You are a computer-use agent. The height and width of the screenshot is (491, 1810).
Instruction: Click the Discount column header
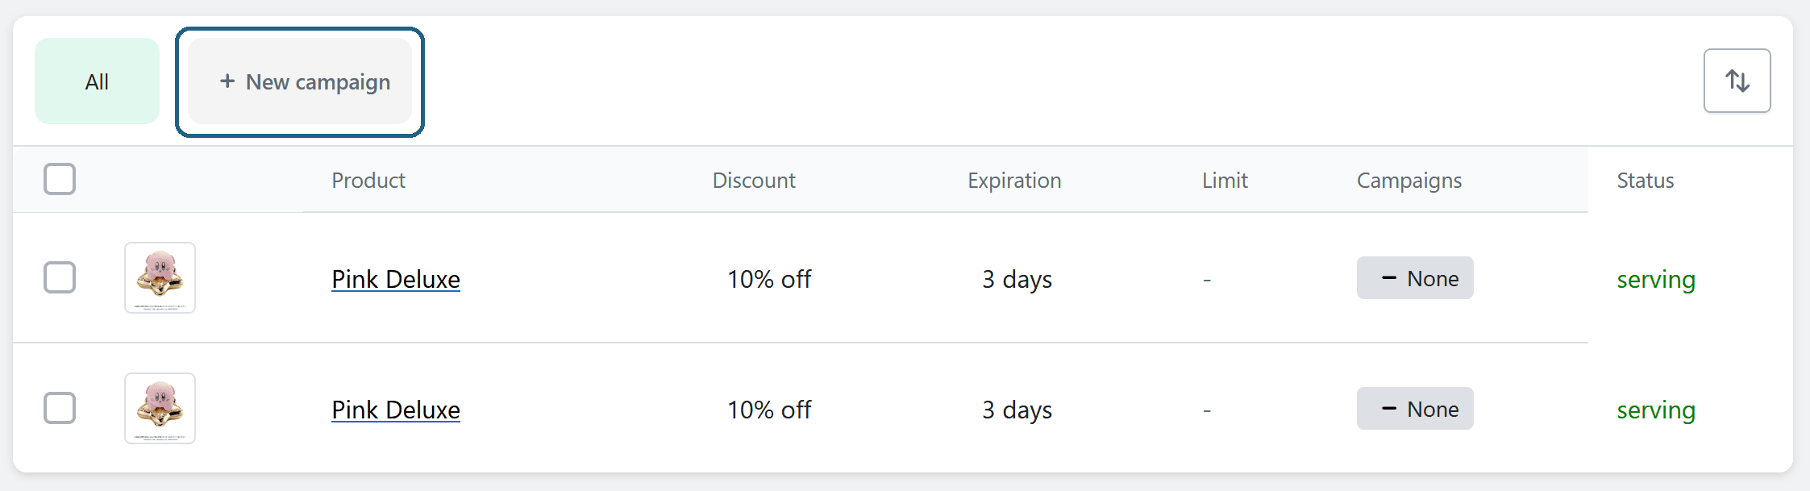tap(754, 181)
